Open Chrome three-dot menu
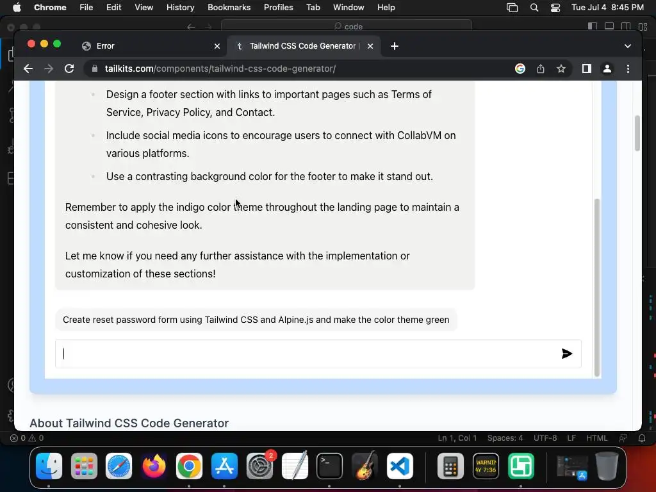Image resolution: width=656 pixels, height=492 pixels. tap(628, 69)
